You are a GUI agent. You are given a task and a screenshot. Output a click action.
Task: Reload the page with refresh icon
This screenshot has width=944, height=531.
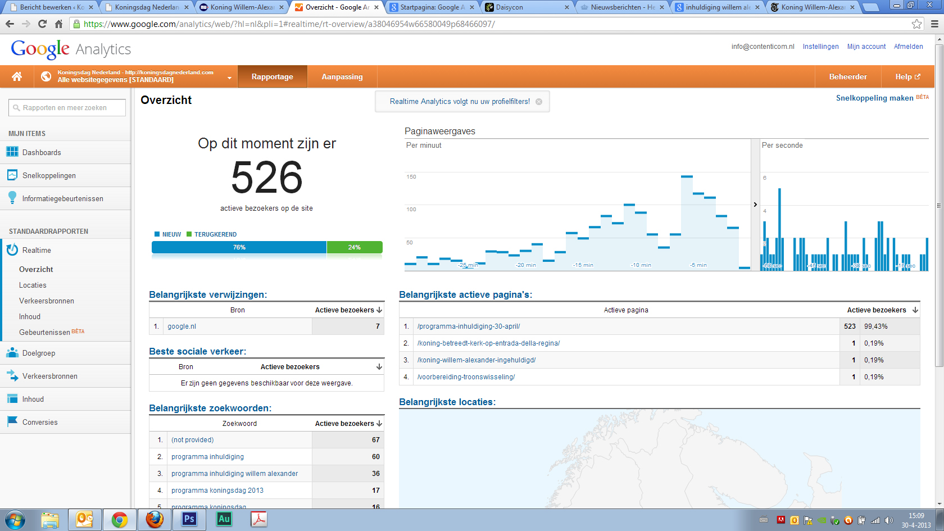42,24
